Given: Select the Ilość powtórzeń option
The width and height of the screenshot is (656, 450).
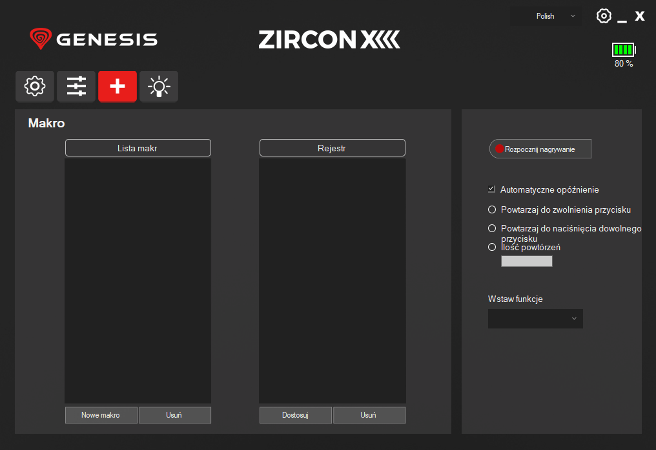Looking at the screenshot, I should click(491, 246).
